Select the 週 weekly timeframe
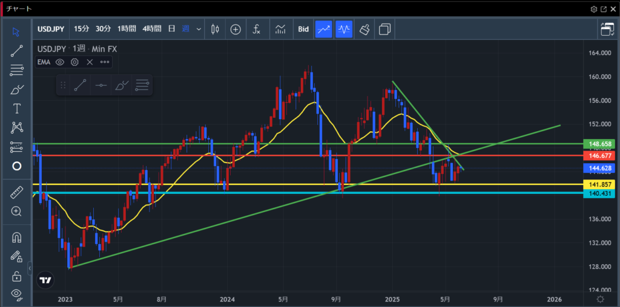Image resolution: width=620 pixels, height=307 pixels. pyautogui.click(x=185, y=29)
